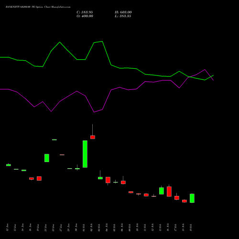Select the high value H: 603.00
Screen dimensions: 239x239
[123, 12]
